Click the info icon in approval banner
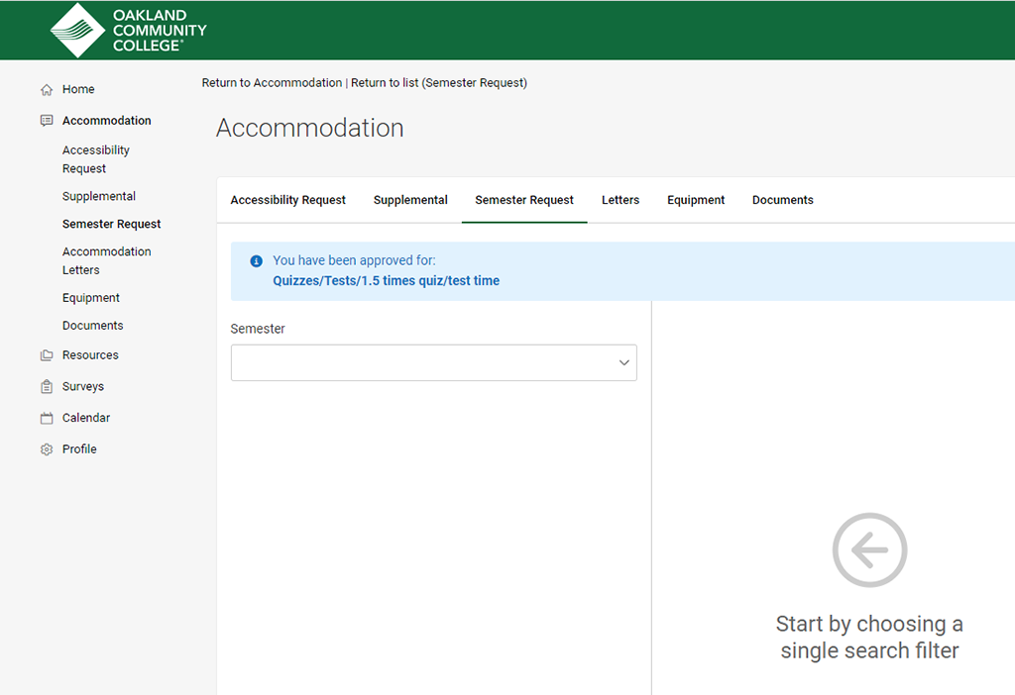The height and width of the screenshot is (695, 1015). coord(257,261)
